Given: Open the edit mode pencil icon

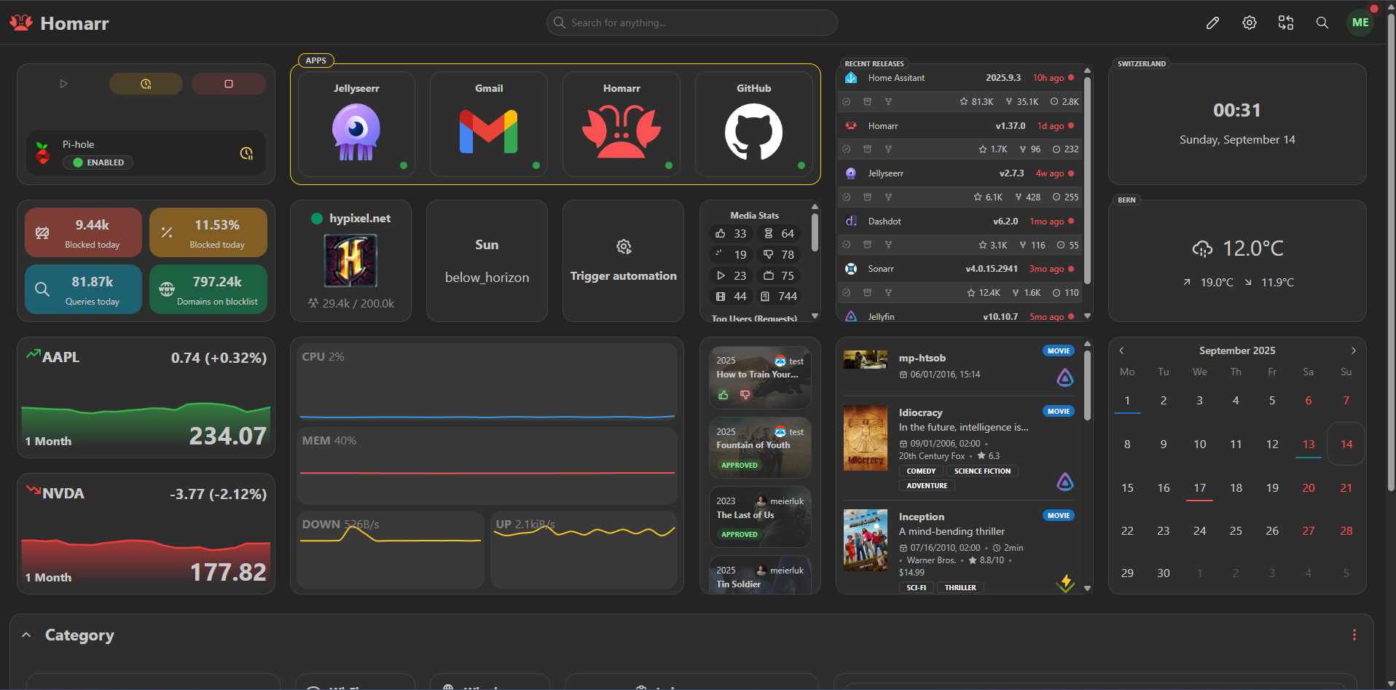Looking at the screenshot, I should (x=1212, y=23).
